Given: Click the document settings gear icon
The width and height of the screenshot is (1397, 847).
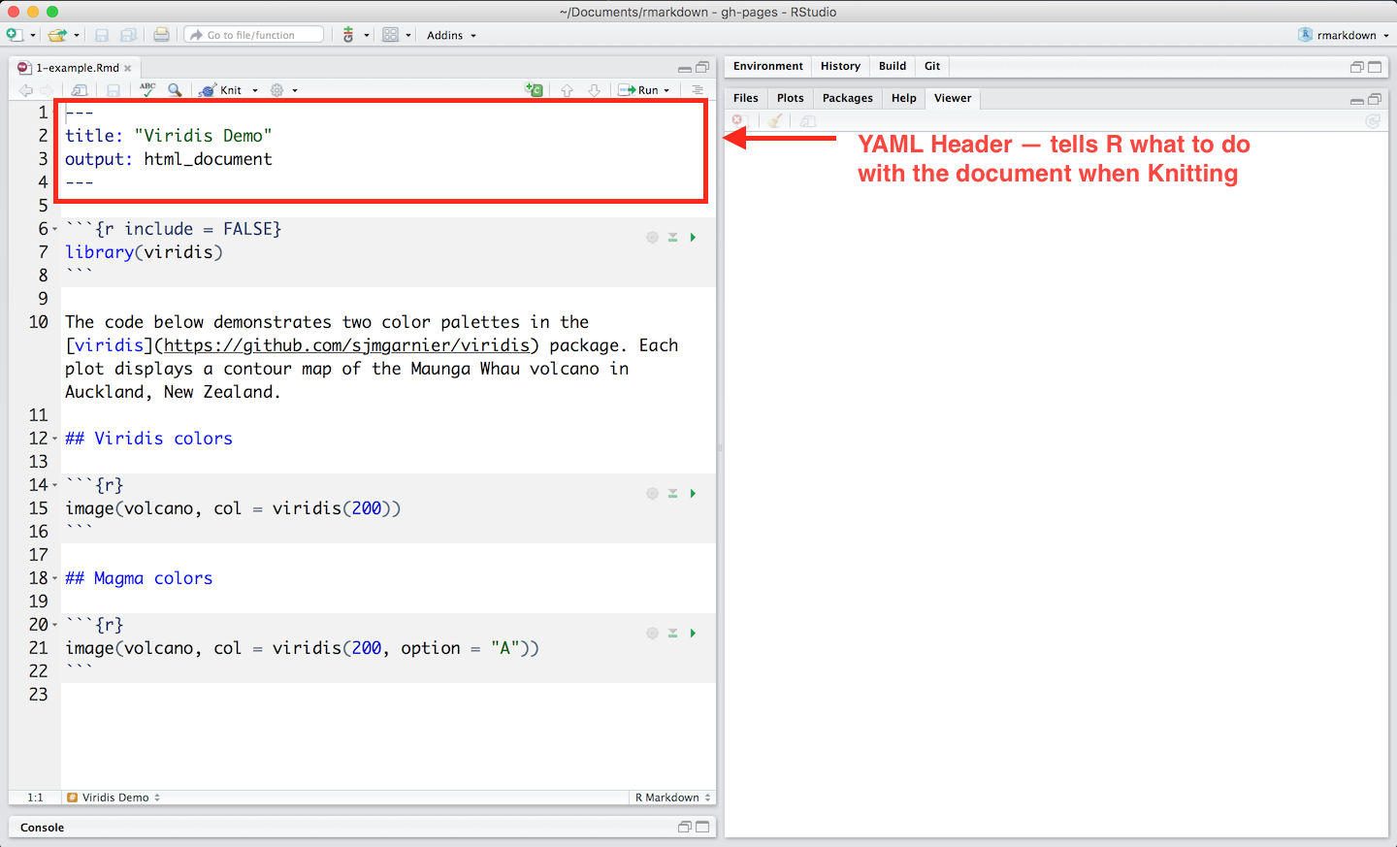Looking at the screenshot, I should [276, 89].
